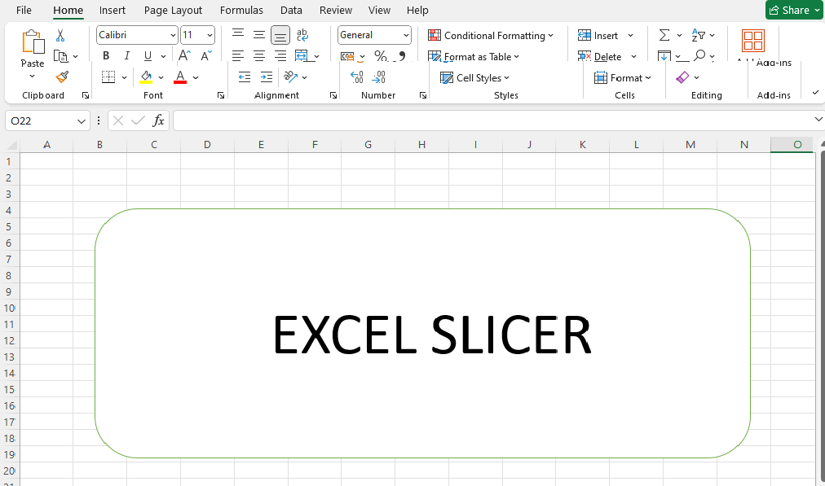
Task: Click the AutoSum sigma icon
Action: [x=664, y=35]
